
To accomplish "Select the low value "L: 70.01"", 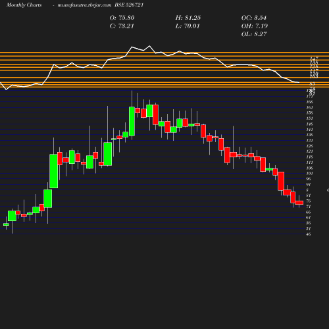I will tap(188, 26).
